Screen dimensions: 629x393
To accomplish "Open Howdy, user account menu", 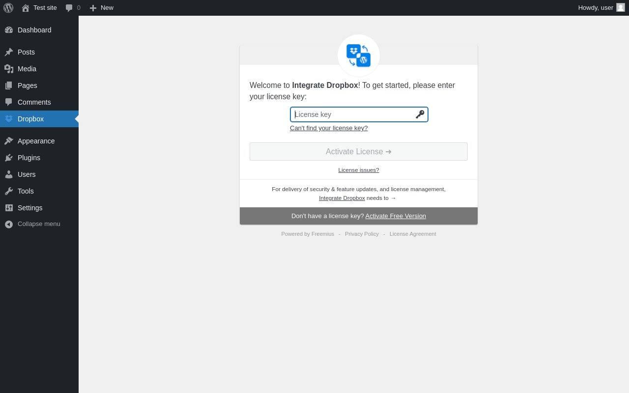I will pyautogui.click(x=601, y=8).
